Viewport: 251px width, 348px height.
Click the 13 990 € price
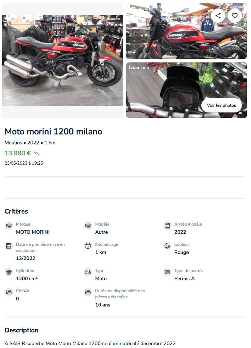(x=18, y=153)
